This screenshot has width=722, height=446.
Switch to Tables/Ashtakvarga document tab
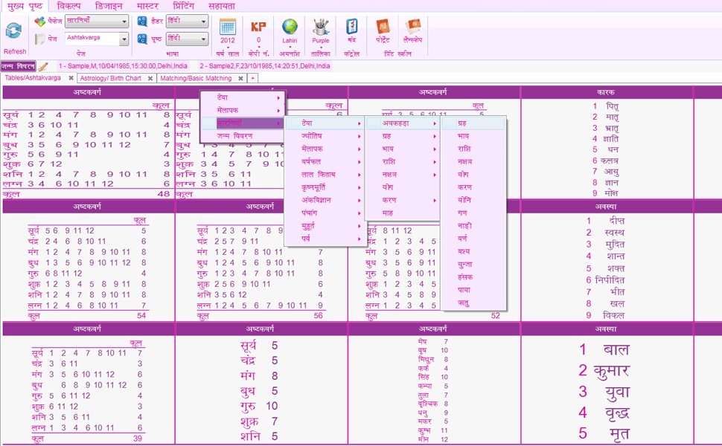[33, 78]
